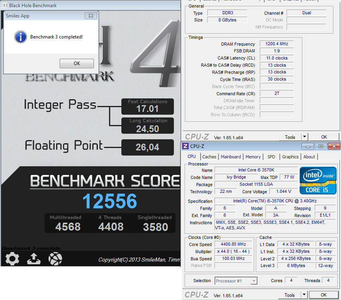Open the About tab in CPU-Z

point(309,157)
